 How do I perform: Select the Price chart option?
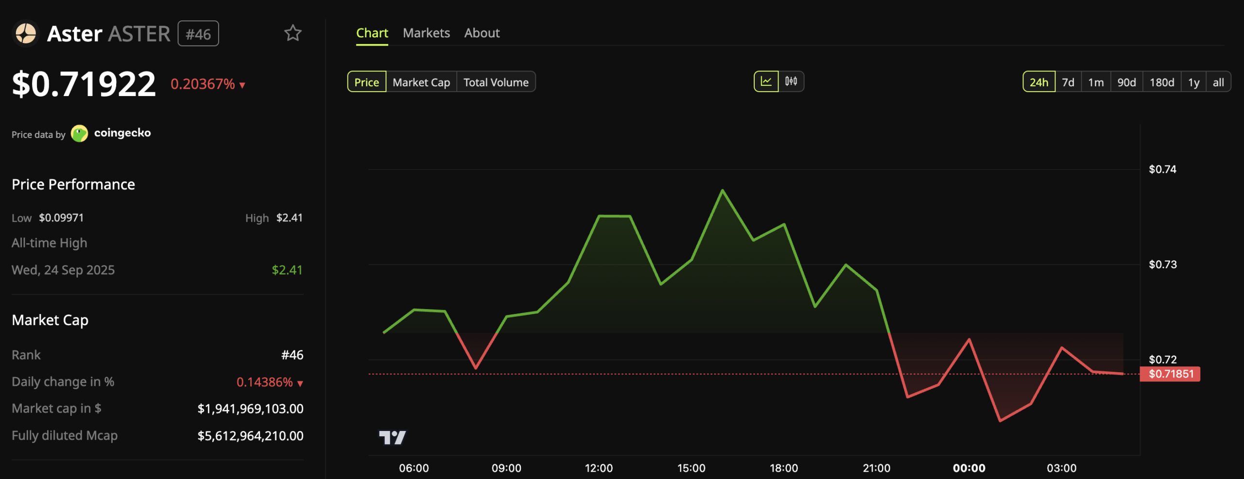click(366, 82)
